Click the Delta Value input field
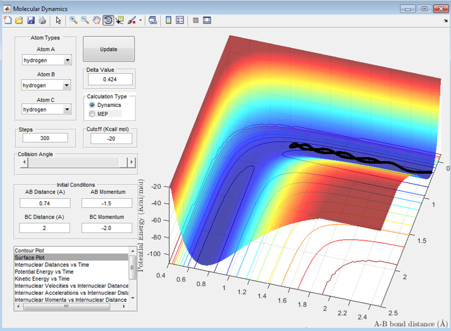Screen dimensions: 451x331 (x=110, y=80)
